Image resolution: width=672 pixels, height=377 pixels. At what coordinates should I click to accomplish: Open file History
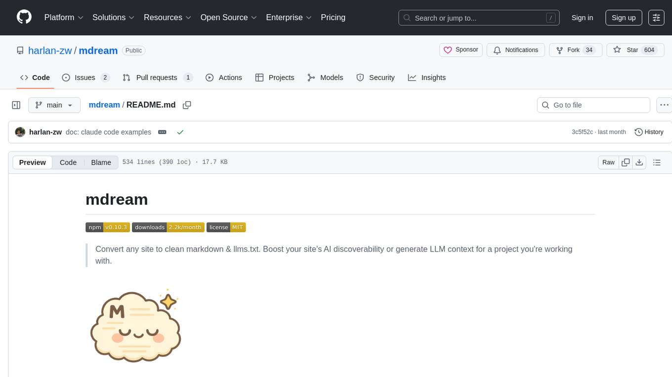pyautogui.click(x=649, y=132)
